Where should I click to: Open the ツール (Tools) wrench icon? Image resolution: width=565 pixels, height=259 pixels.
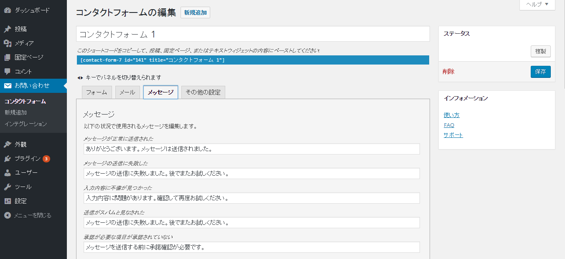coord(7,187)
